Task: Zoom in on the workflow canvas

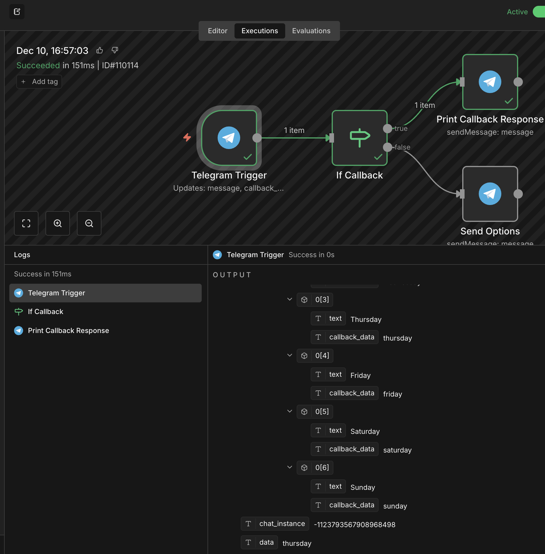Action: [x=58, y=223]
